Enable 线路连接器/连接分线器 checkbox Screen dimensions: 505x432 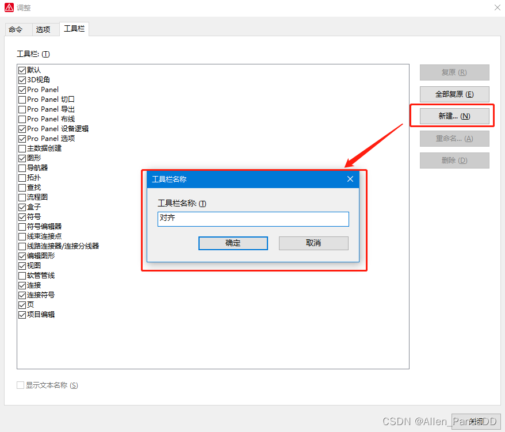coord(22,246)
